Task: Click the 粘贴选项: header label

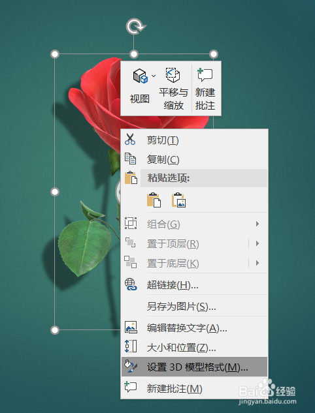Action: click(169, 178)
